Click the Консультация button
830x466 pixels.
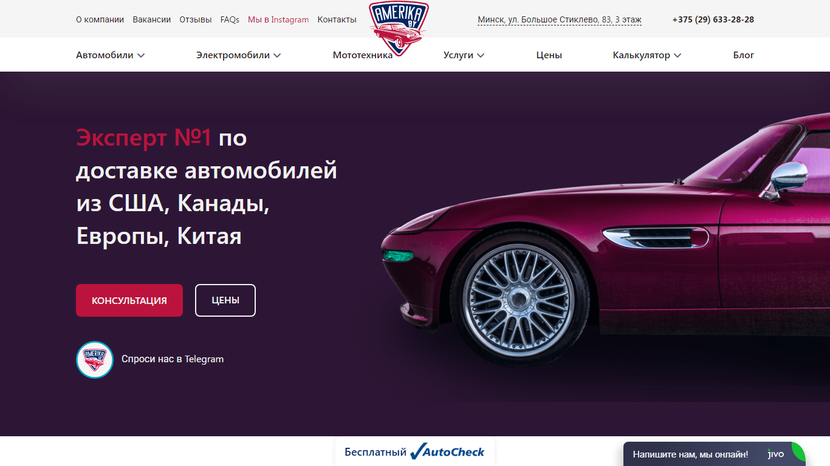129,300
